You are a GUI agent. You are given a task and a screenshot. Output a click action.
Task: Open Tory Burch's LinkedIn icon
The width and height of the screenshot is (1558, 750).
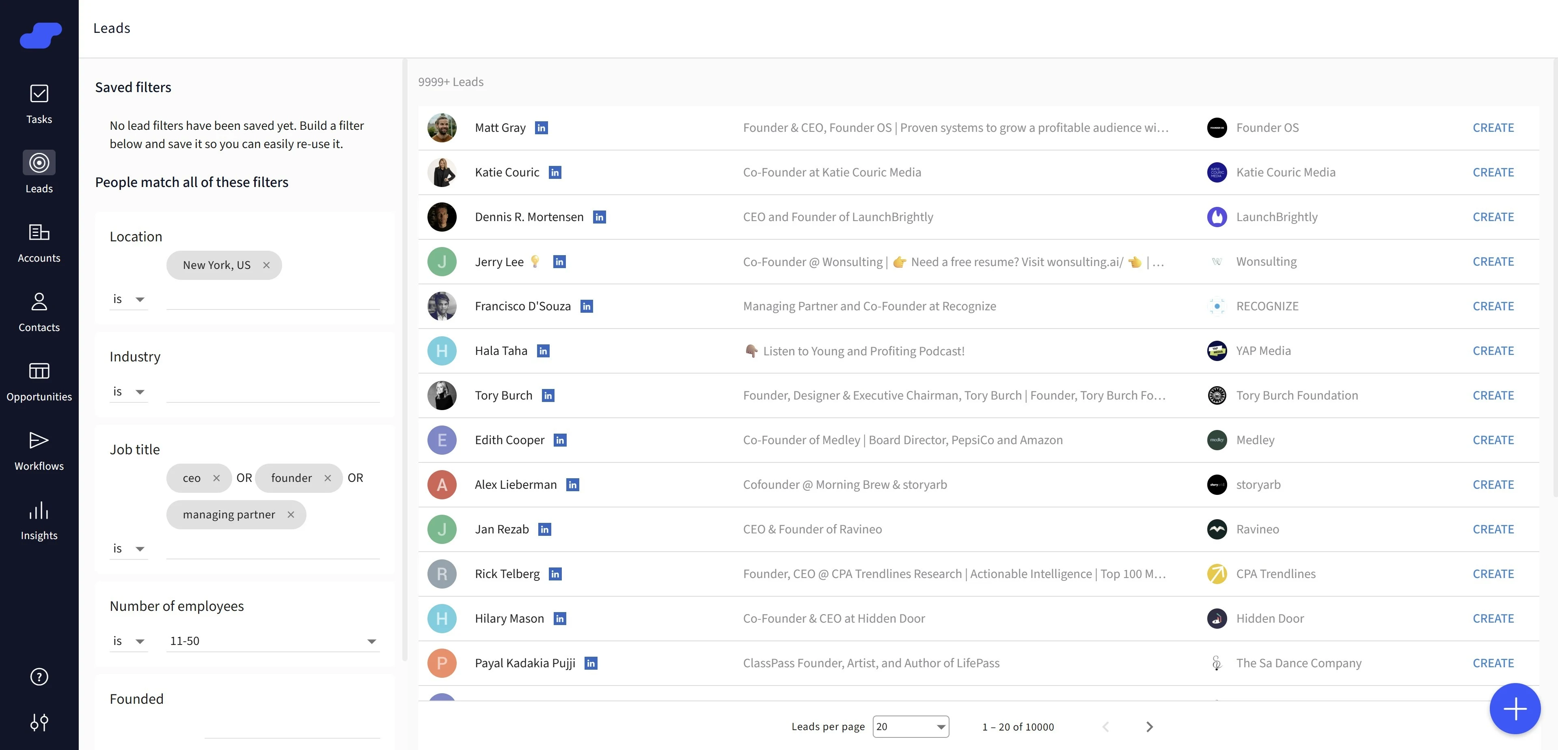coord(548,396)
